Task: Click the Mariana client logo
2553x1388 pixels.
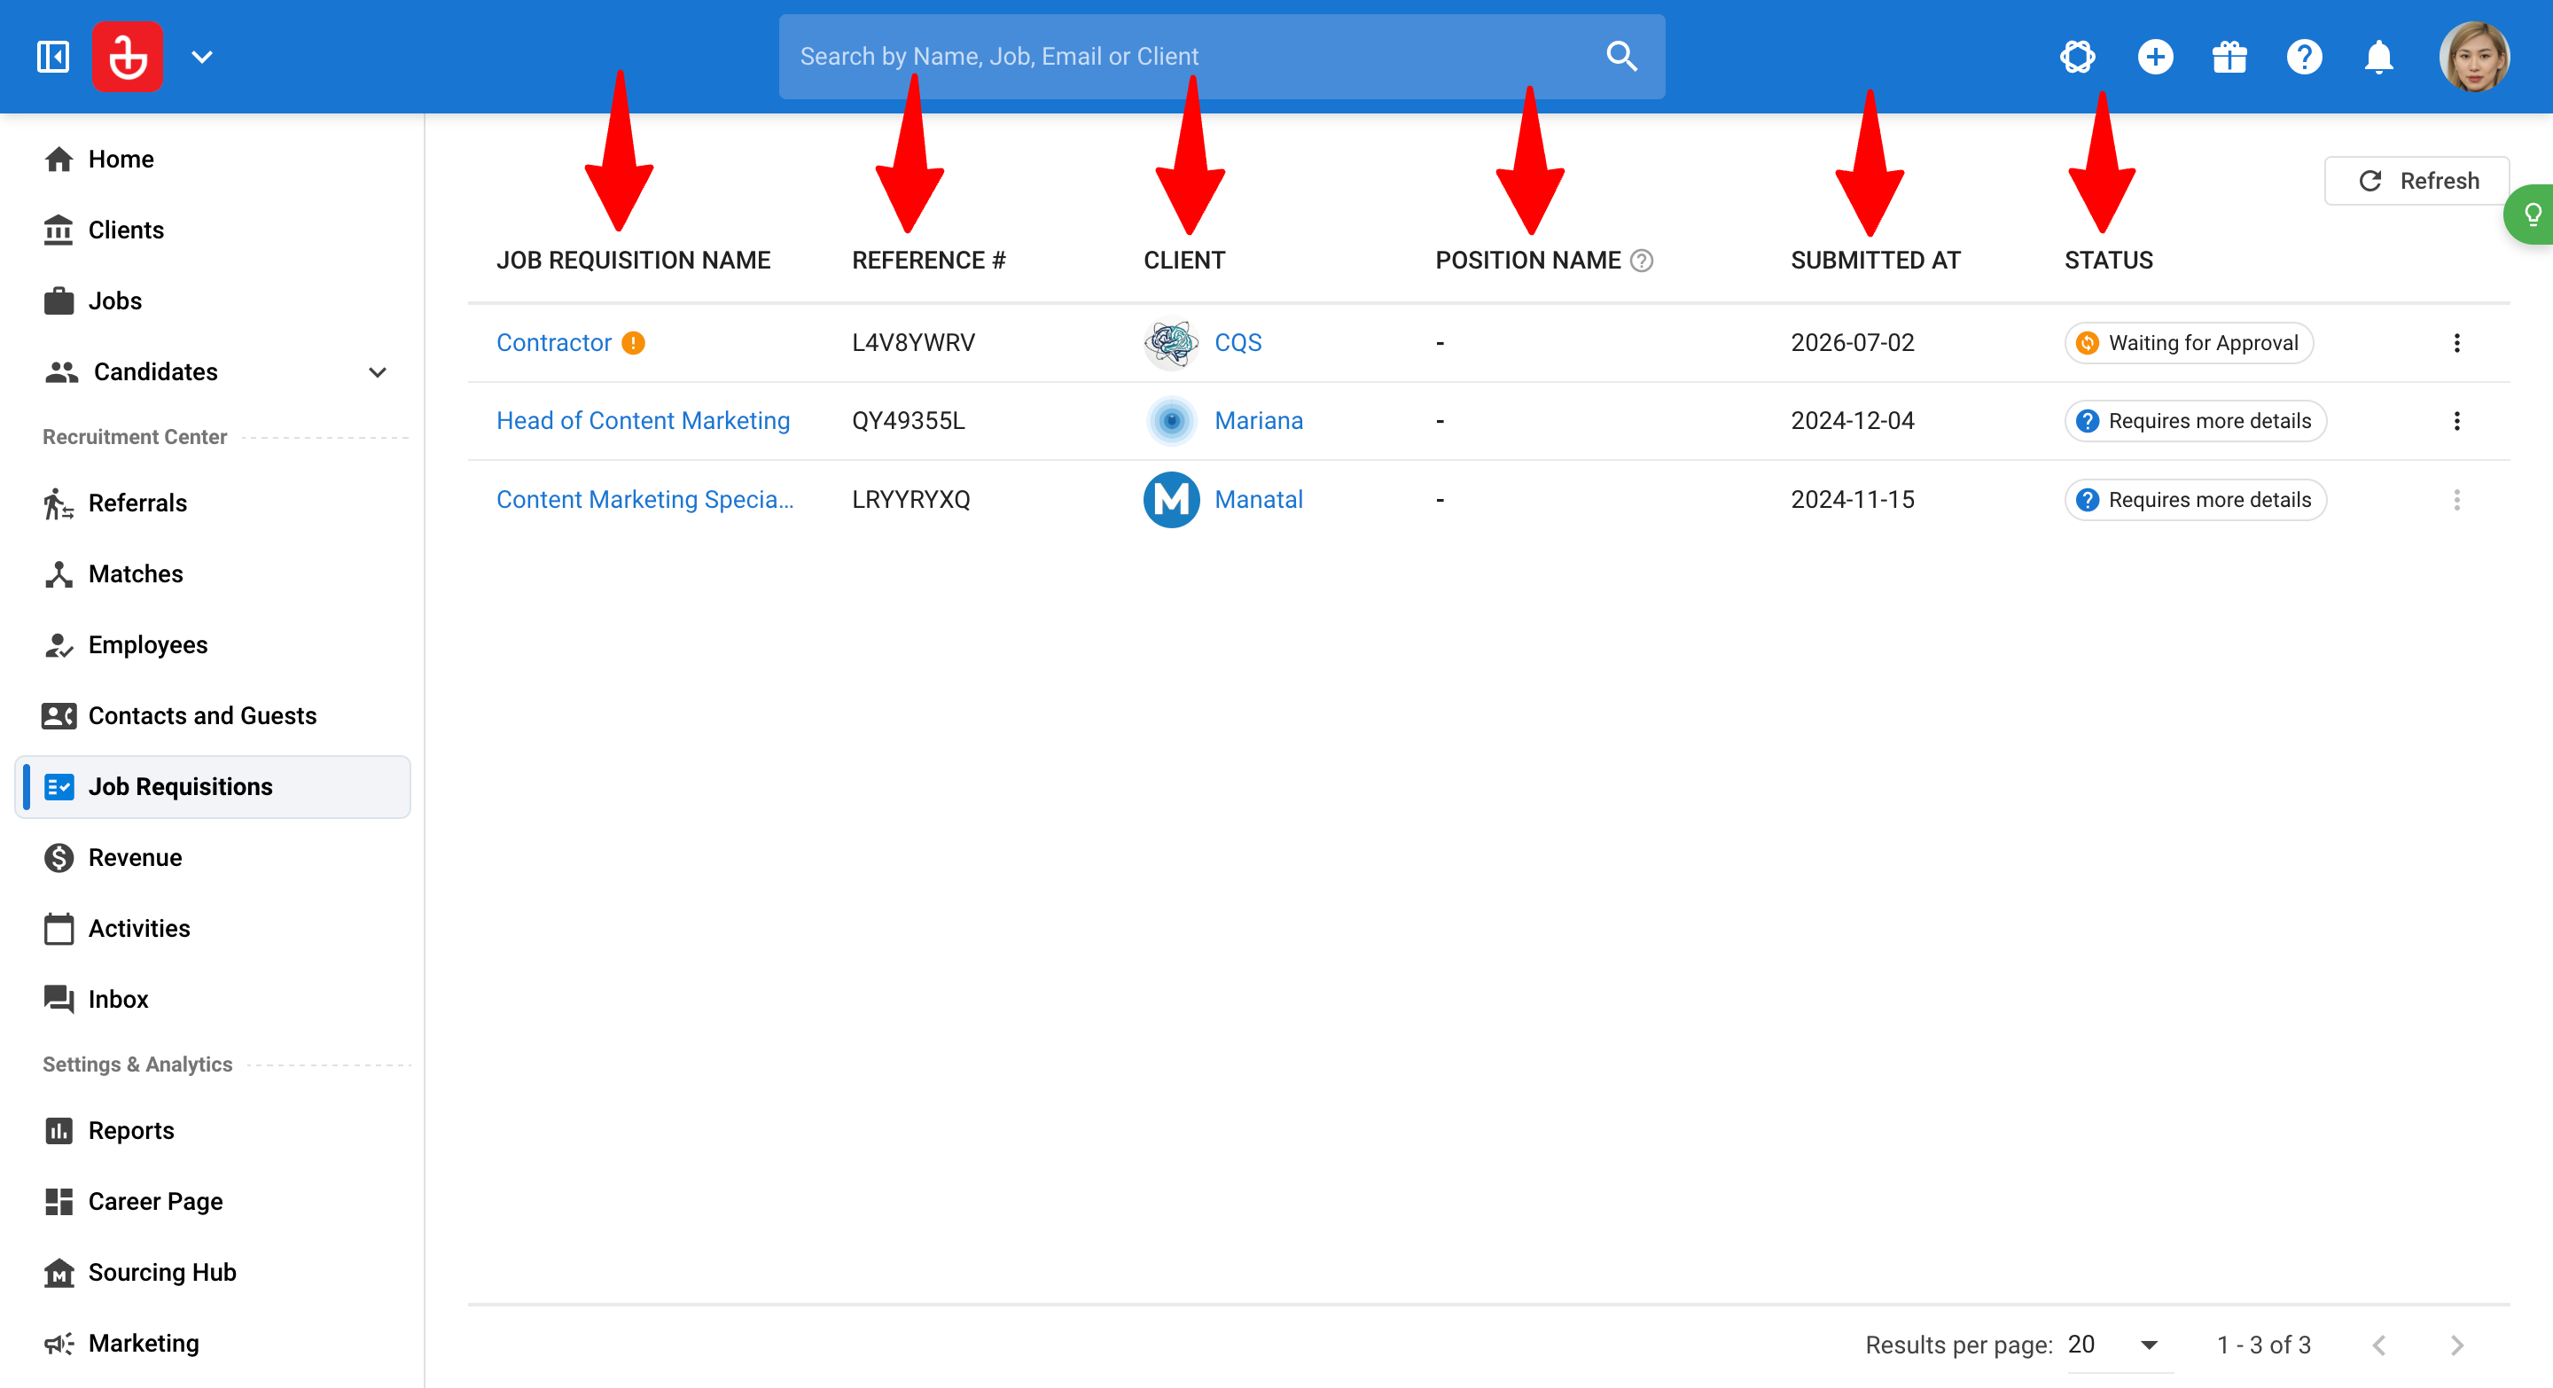Action: tap(1171, 421)
